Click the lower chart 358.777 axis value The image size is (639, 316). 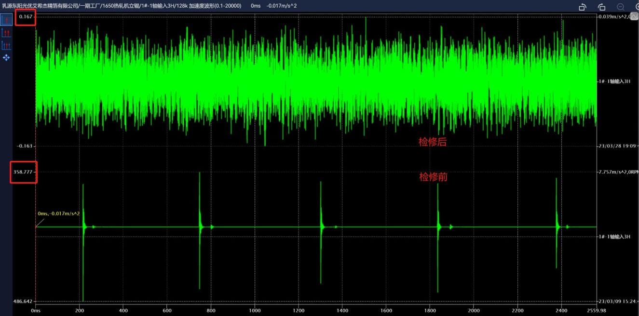click(x=23, y=171)
